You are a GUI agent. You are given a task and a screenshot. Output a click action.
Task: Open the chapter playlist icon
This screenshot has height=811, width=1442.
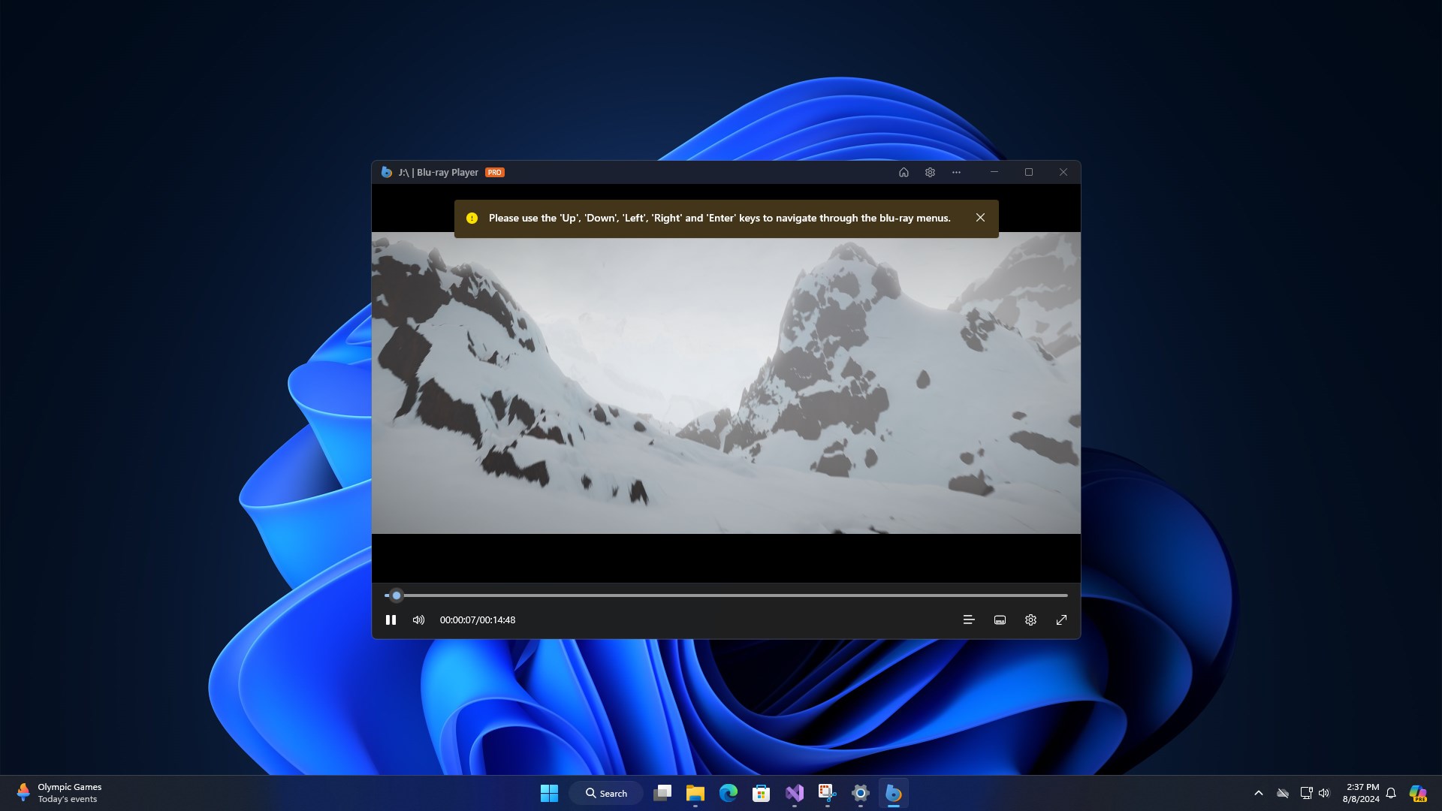click(968, 620)
